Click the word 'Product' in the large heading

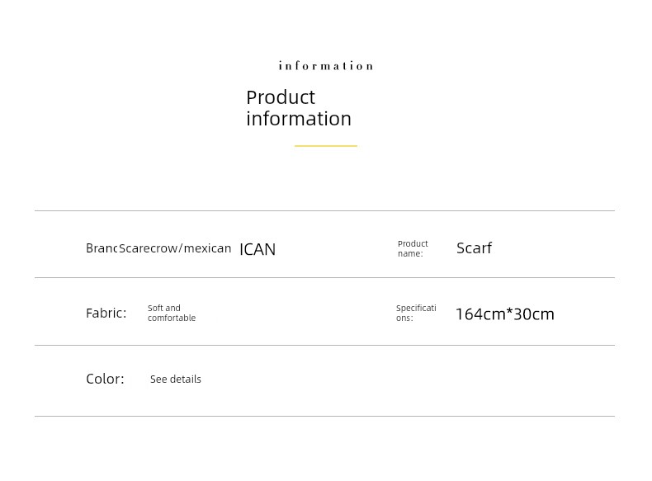pos(281,97)
